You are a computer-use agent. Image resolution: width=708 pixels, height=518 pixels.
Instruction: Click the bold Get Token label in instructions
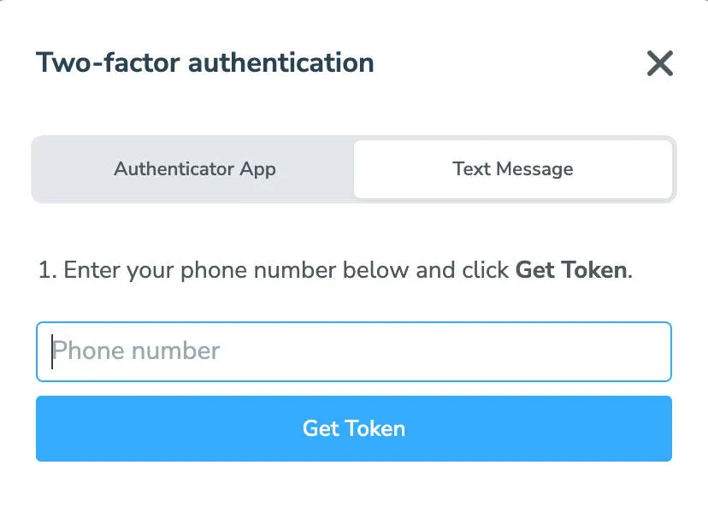tap(569, 269)
